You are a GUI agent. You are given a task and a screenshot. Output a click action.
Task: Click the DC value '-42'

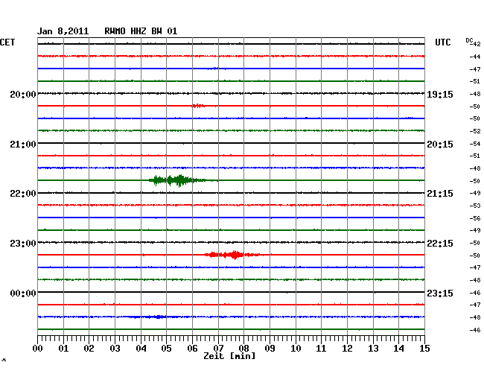click(x=475, y=44)
